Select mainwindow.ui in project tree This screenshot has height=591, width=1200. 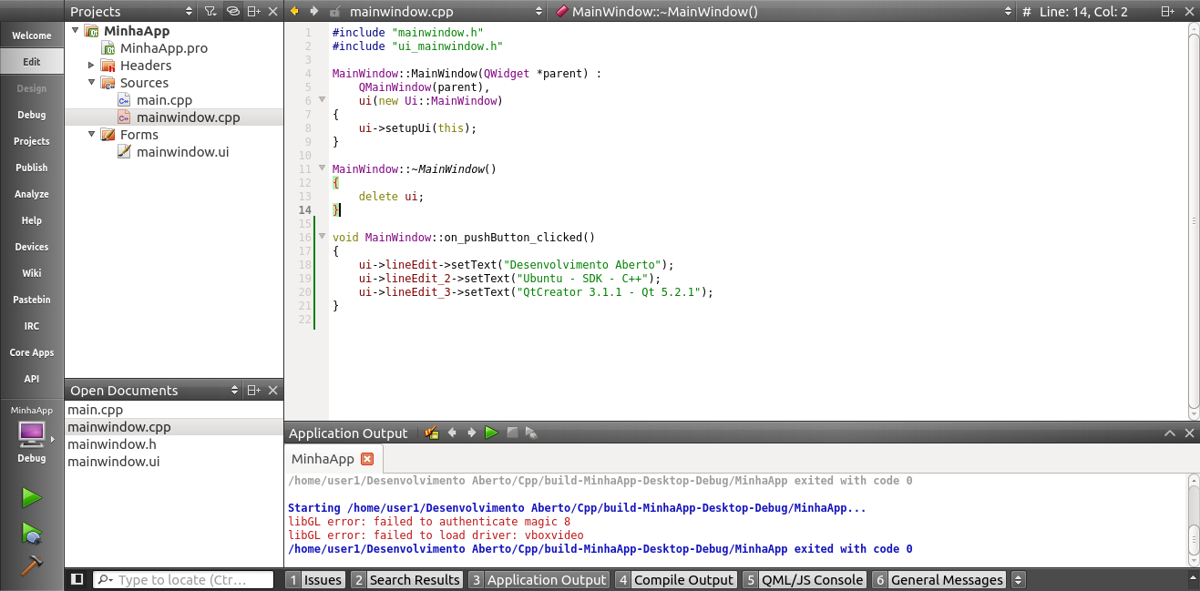coord(182,152)
